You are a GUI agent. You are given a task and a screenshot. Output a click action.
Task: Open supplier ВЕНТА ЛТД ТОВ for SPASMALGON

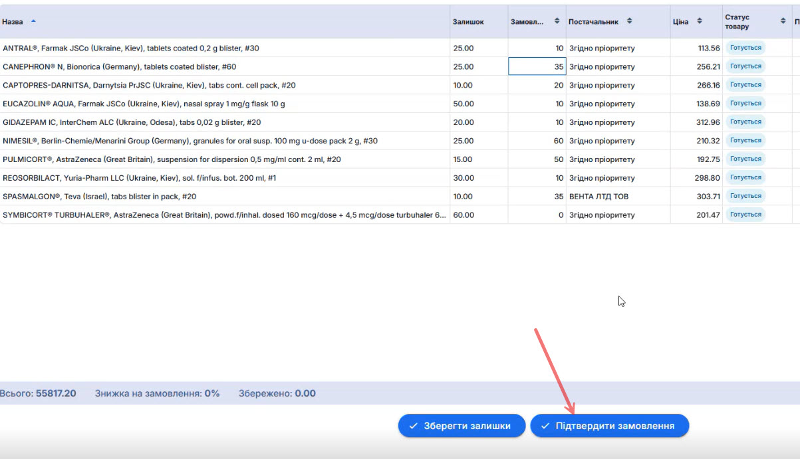[x=618, y=197]
